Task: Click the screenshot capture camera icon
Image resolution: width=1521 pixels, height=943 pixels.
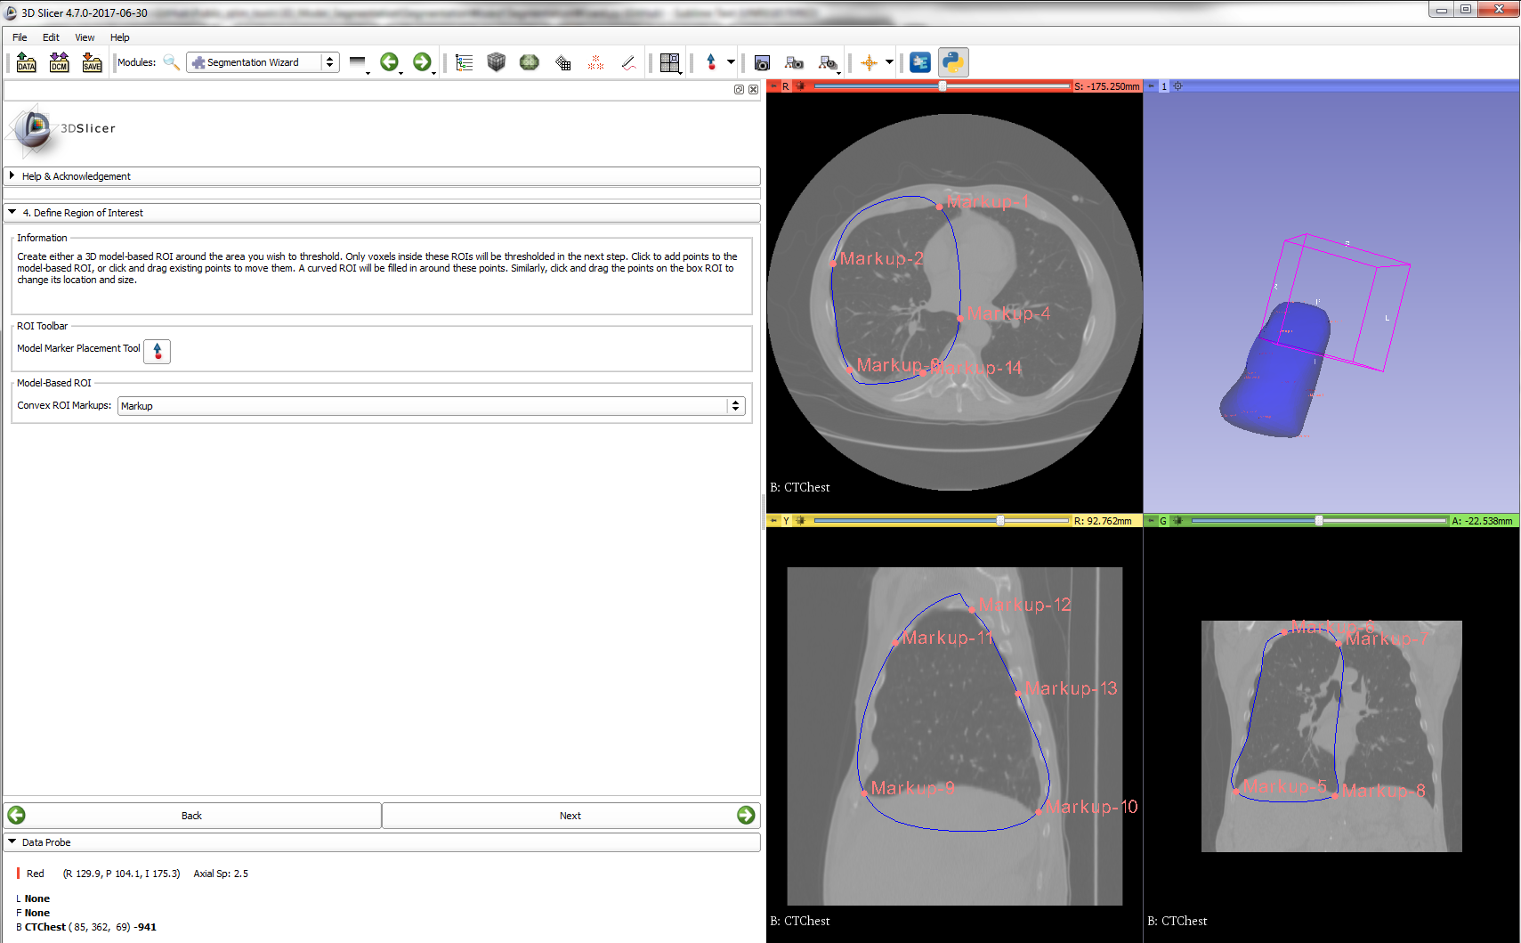Action: click(x=762, y=62)
